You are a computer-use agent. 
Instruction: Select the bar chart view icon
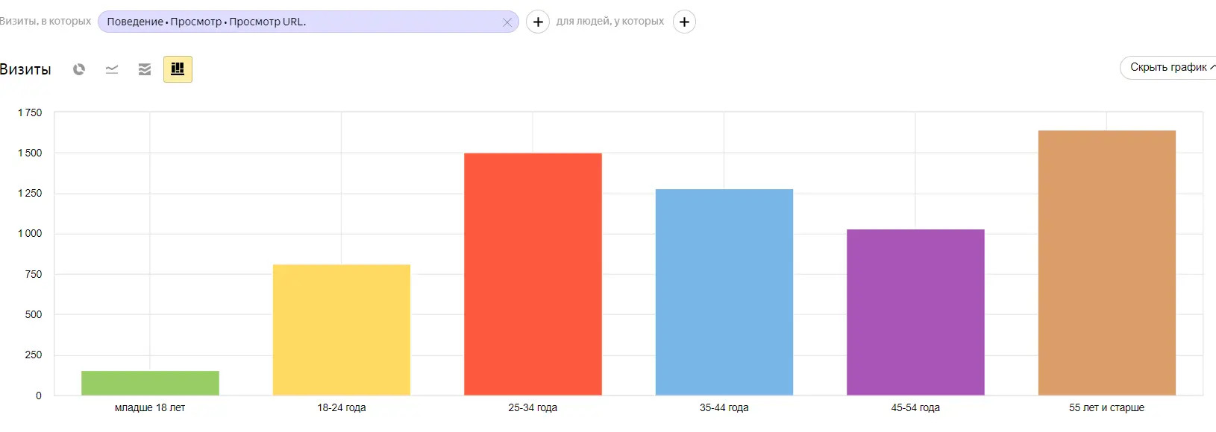(x=178, y=69)
